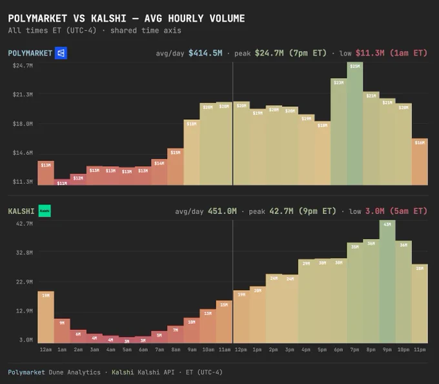Screen dimensions: 439x384
Task: Click the 12.9M y-axis label
Action: pyautogui.click(x=25, y=311)
